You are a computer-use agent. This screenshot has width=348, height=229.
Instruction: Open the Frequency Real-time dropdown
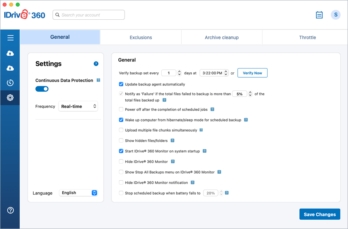pos(78,106)
